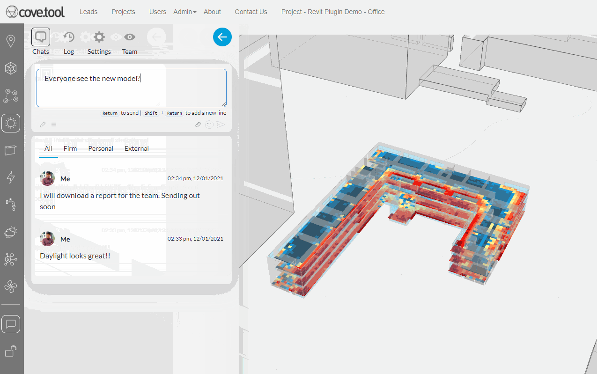Screen dimensions: 597x374
Task: Open the water faucet icon in sidebar
Action: (10, 204)
